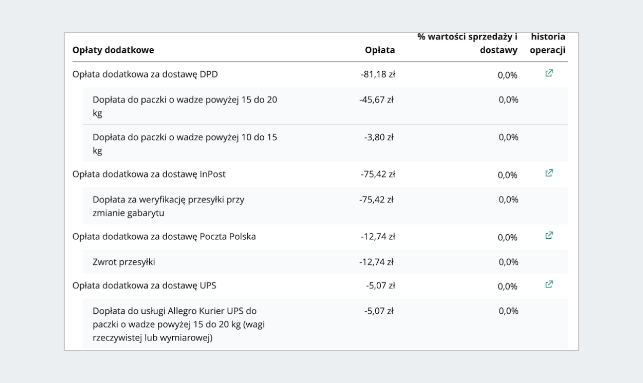Click the 'Opłaty dodatkowe' column header
Screen dimensions: 643x383
(113, 50)
